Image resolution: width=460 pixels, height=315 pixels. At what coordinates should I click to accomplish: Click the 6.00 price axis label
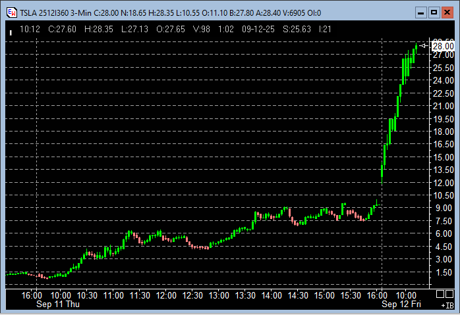444,233
